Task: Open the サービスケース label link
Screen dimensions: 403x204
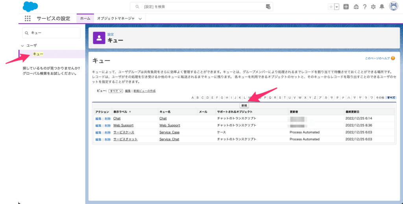Action: tap(124, 132)
